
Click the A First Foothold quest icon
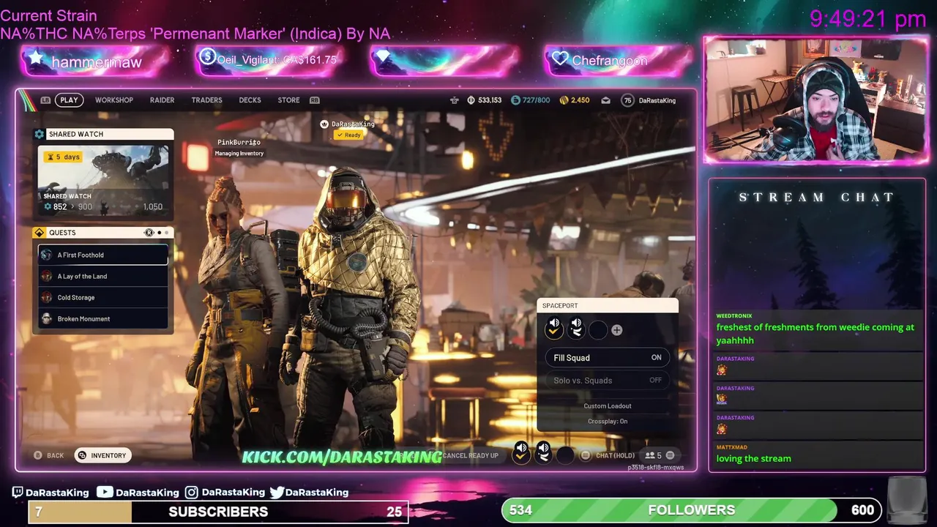tap(47, 255)
